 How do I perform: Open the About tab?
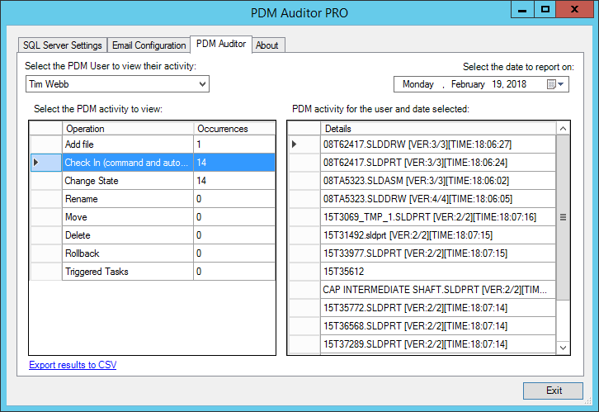pyautogui.click(x=267, y=45)
